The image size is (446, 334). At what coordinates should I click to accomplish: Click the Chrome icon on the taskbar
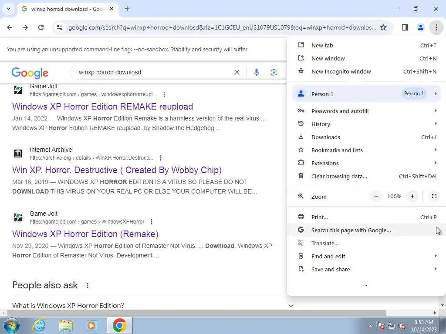point(119,325)
